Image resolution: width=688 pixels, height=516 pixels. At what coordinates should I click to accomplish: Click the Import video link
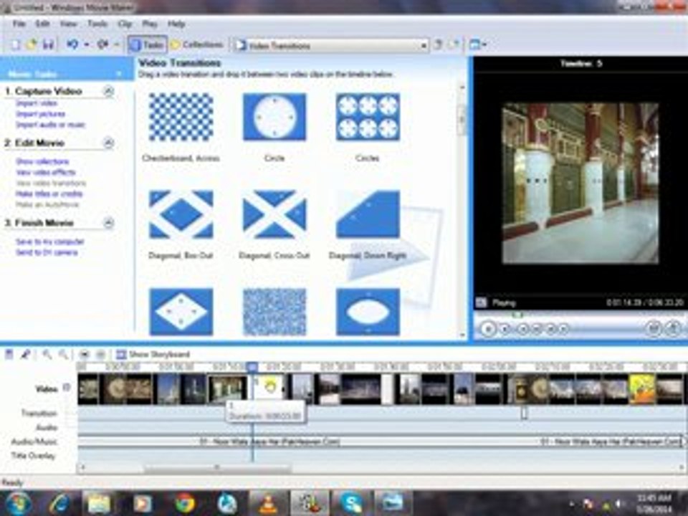coord(37,103)
